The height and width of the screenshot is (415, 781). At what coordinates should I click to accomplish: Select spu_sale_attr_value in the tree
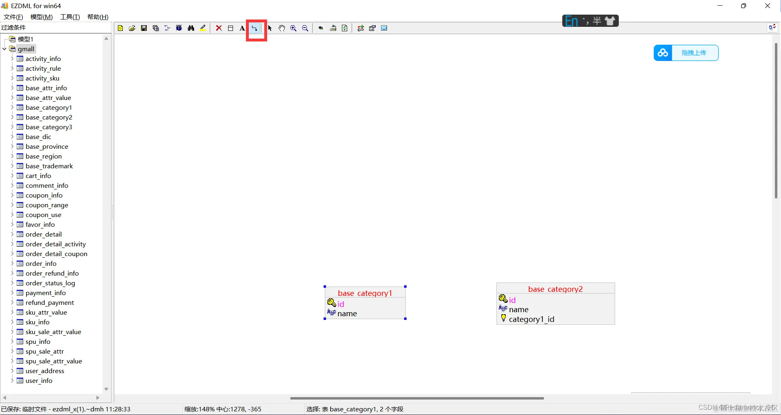(54, 361)
